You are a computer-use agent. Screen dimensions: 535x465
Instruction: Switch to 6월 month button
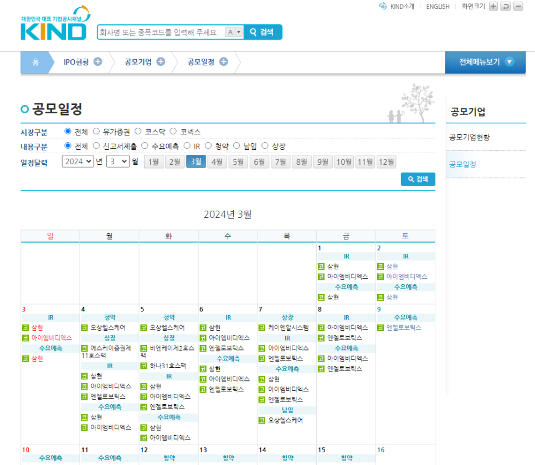(259, 162)
